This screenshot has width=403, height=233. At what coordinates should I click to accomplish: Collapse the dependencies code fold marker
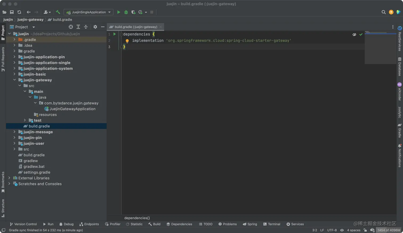click(x=121, y=34)
